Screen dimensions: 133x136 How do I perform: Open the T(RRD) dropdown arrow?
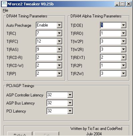click(x=123, y=33)
